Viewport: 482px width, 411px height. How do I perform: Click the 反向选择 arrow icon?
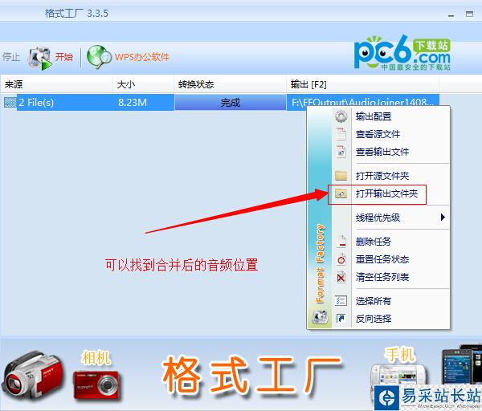click(x=341, y=319)
